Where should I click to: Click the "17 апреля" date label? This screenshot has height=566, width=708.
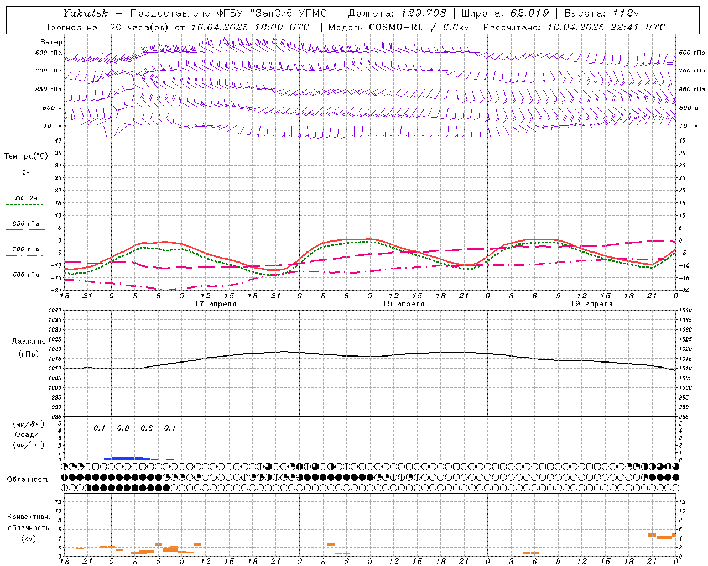(215, 304)
